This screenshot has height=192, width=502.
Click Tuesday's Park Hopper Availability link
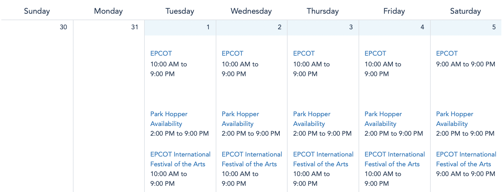tap(169, 119)
